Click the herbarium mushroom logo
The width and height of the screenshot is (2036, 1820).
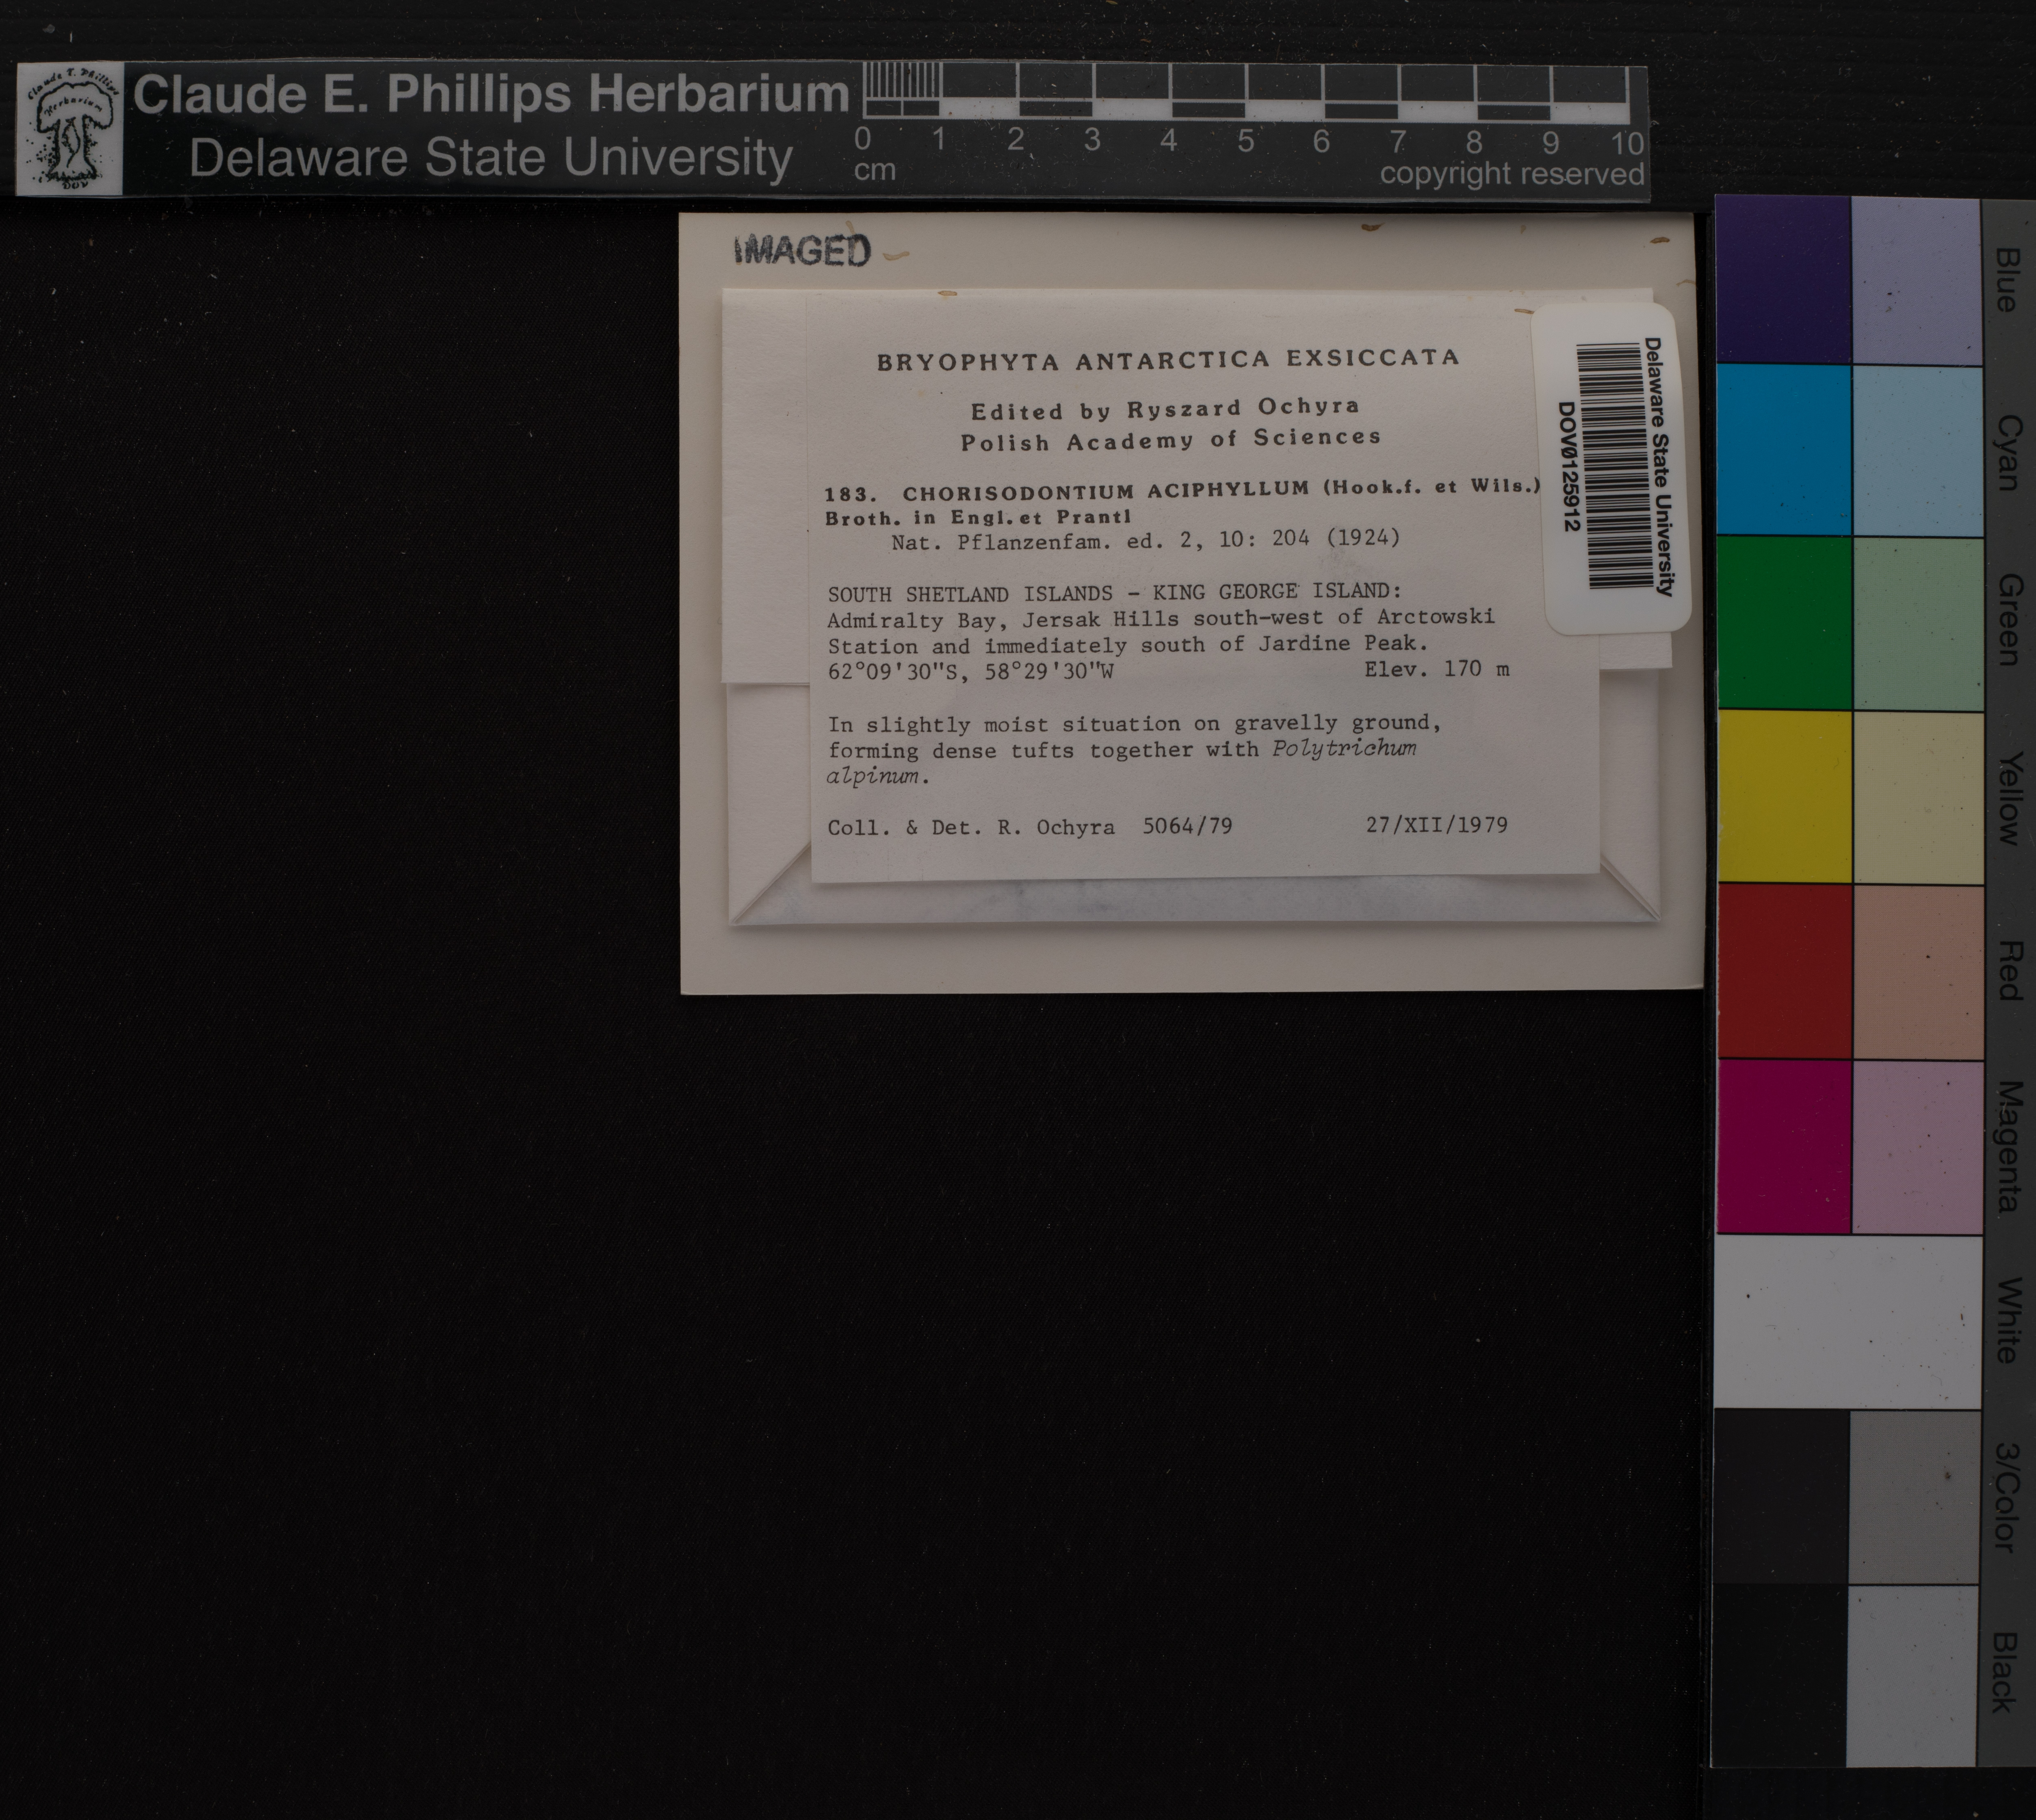[x=69, y=130]
